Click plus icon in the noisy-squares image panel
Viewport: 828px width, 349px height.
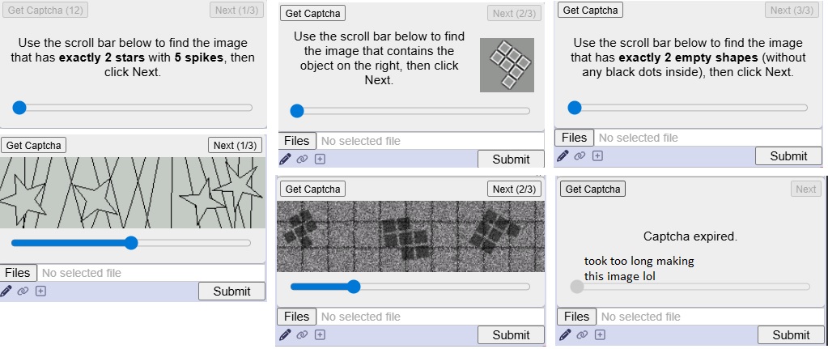[x=320, y=334]
